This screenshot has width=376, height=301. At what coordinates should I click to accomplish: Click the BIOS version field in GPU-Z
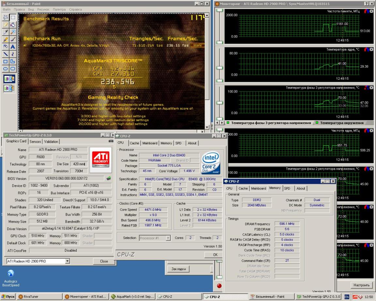click(67, 179)
